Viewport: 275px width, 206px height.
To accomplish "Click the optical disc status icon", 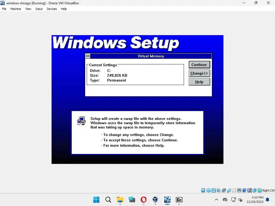I will [x=208, y=190].
